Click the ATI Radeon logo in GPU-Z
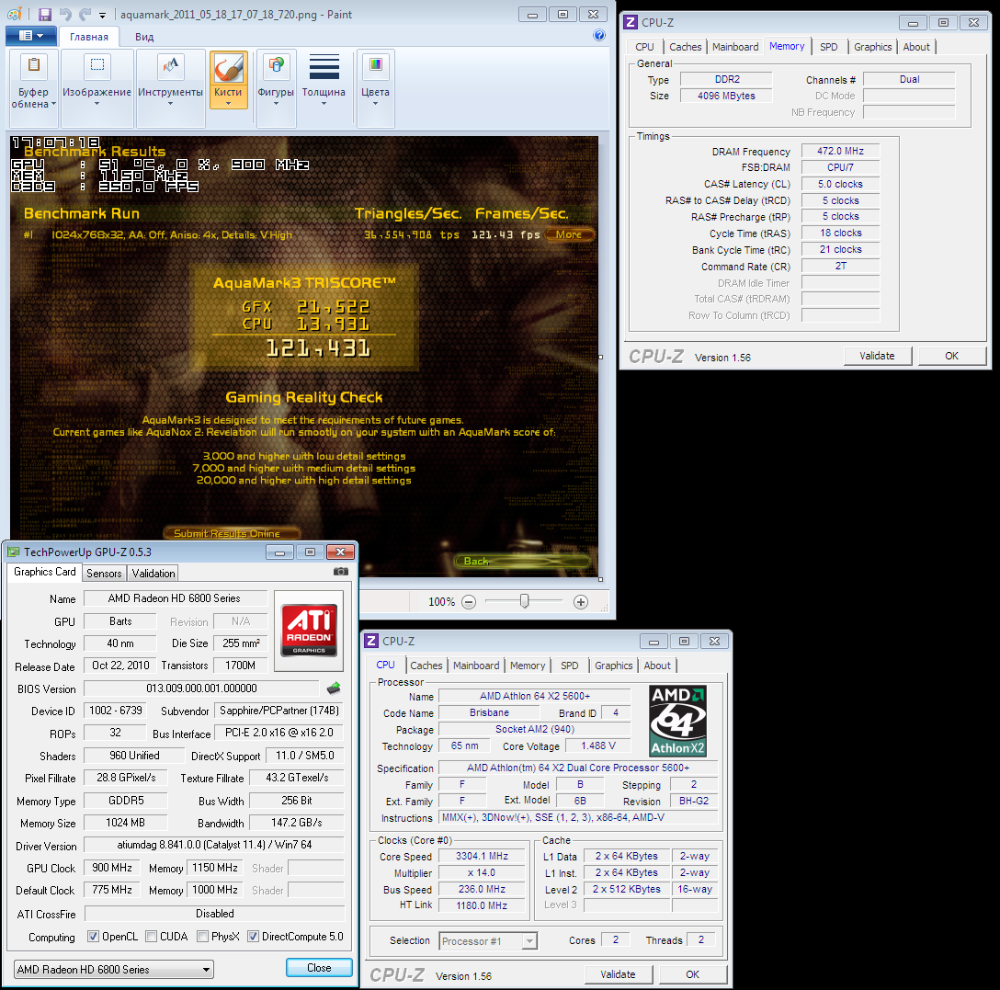 [309, 631]
